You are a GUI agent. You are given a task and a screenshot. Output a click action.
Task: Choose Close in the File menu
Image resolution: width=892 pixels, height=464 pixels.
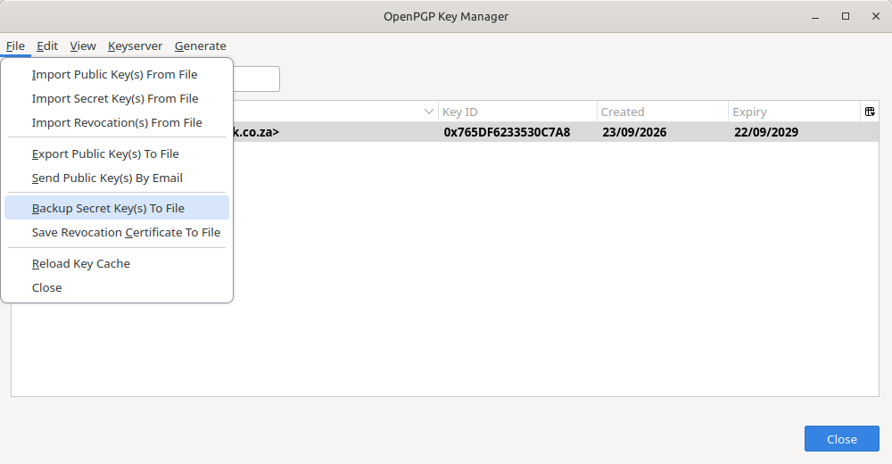coord(117,287)
